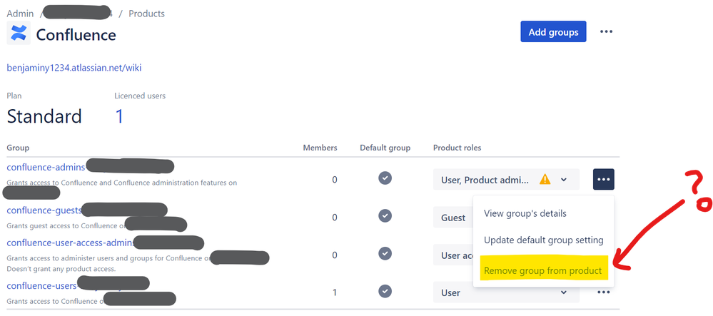Open the confluence-guests group link
Screen dimensions: 713x316
(44, 210)
